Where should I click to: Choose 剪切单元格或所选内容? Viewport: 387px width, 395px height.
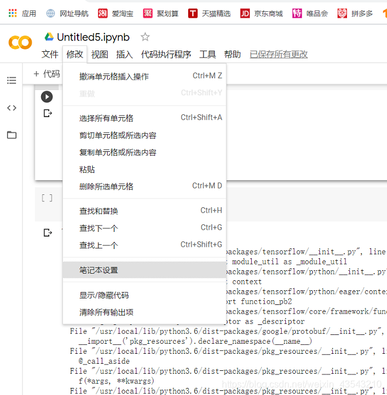click(145, 135)
